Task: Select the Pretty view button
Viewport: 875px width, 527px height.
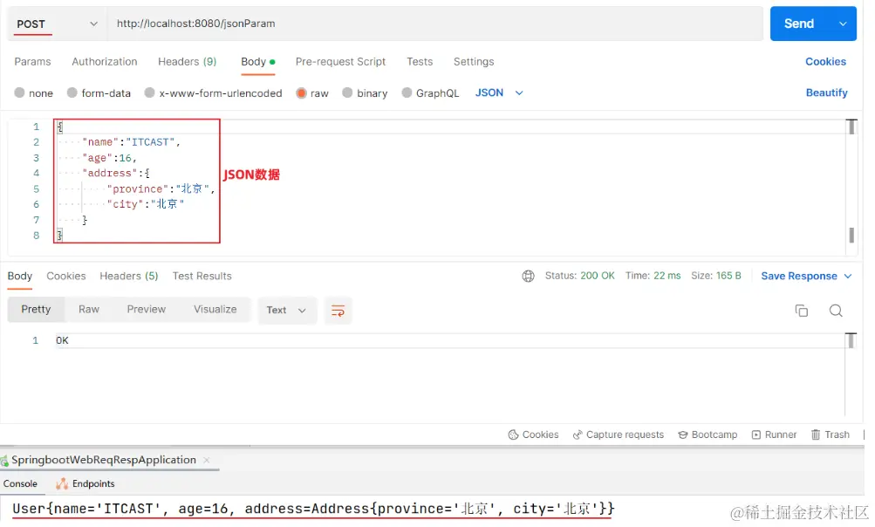Action: click(x=36, y=309)
